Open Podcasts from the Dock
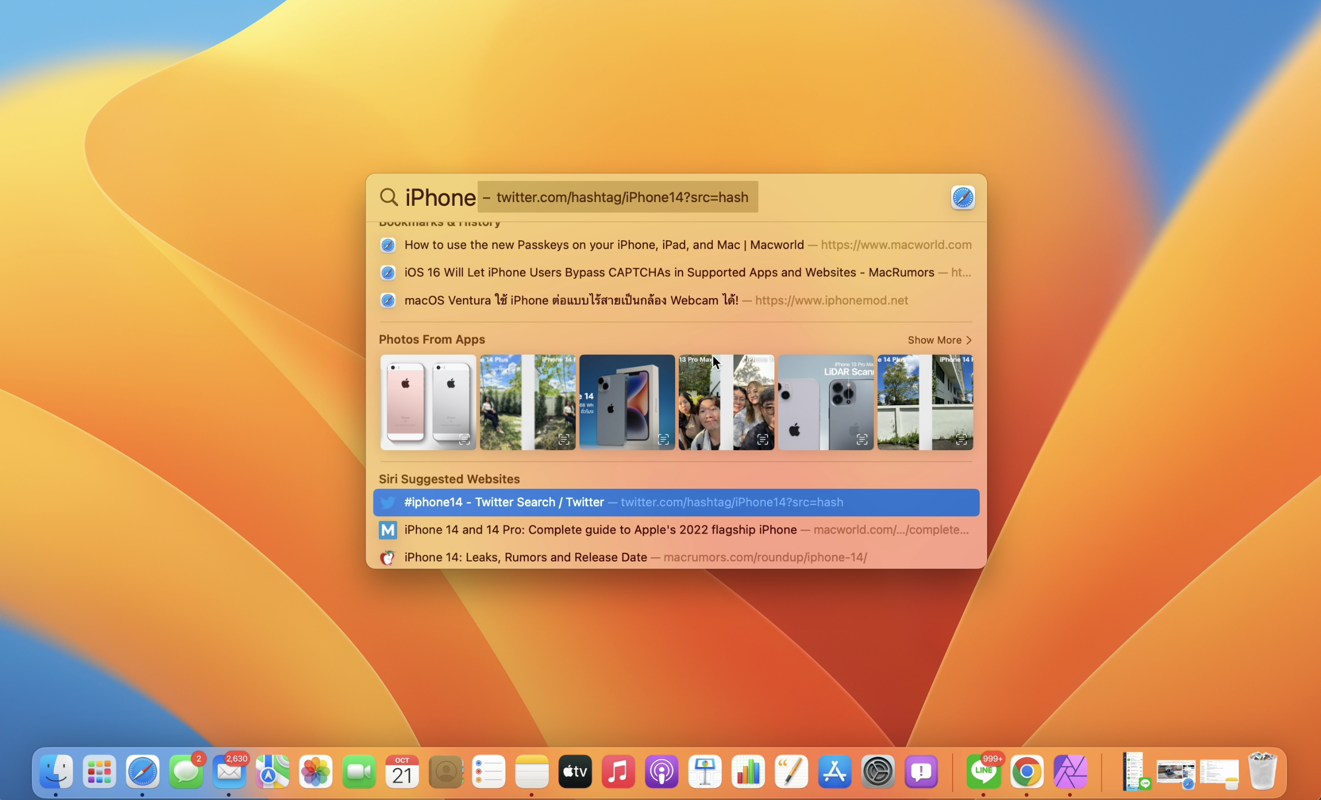Viewport: 1321px width, 800px height. click(662, 772)
